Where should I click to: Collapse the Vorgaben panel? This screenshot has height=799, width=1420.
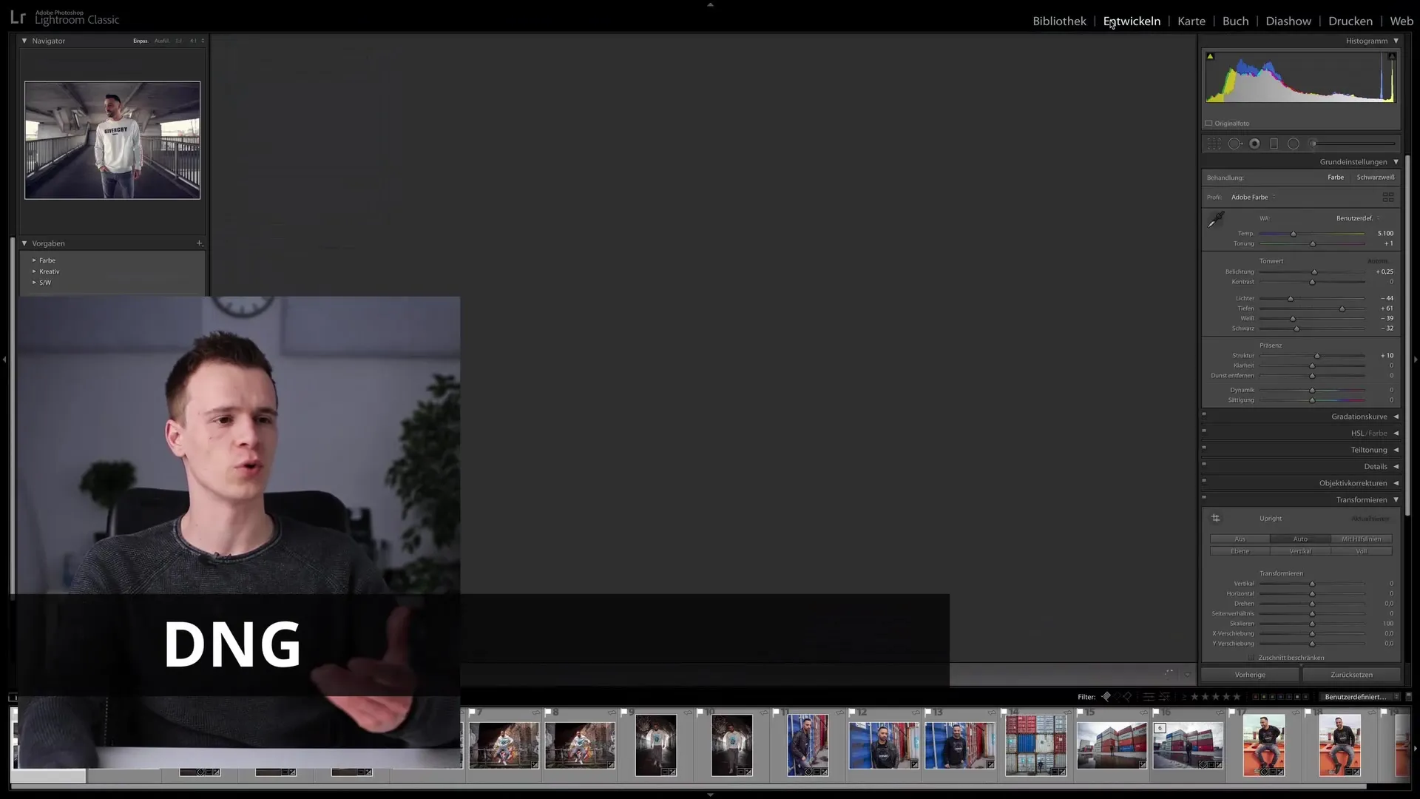[x=24, y=243]
